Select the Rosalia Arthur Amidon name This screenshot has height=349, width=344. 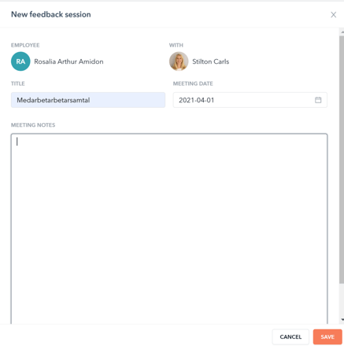[x=68, y=61]
